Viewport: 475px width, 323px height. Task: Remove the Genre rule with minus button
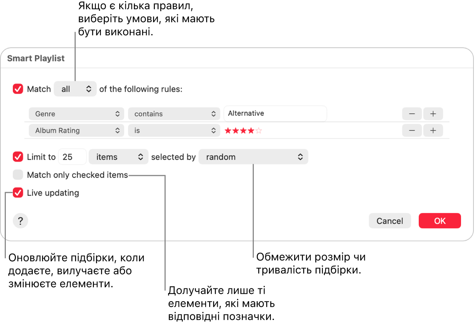[412, 114]
